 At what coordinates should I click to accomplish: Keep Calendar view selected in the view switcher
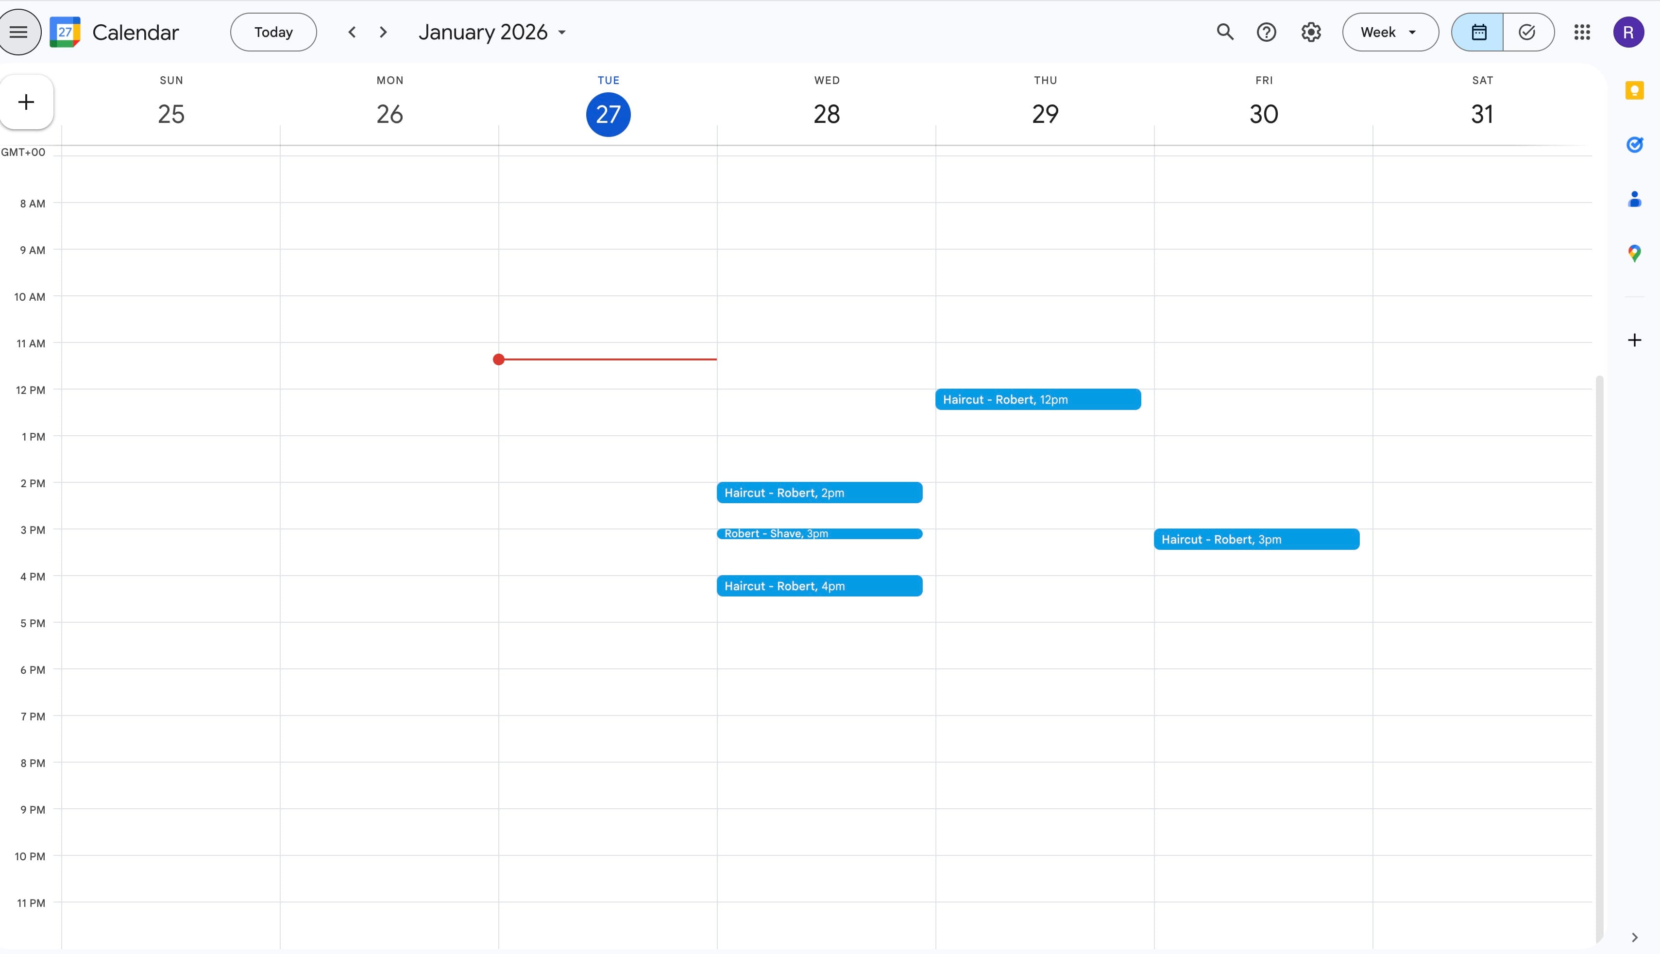coord(1478,32)
